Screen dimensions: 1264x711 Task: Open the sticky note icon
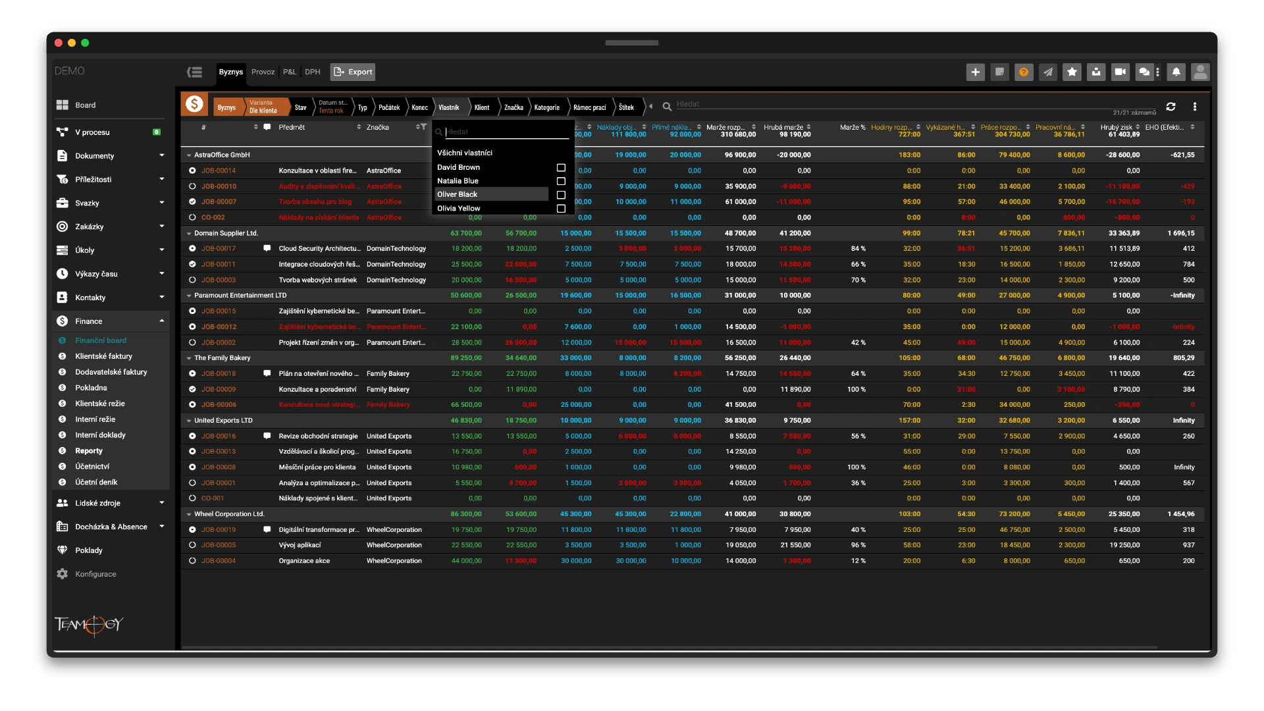(x=999, y=72)
